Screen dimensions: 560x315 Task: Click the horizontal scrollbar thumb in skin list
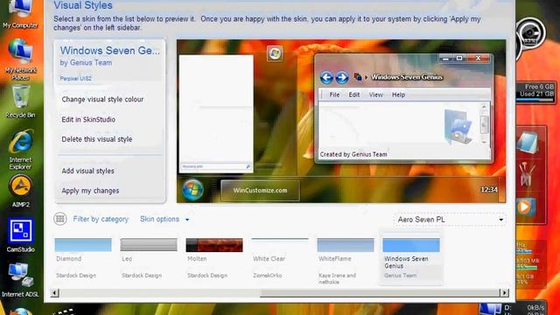(380, 293)
